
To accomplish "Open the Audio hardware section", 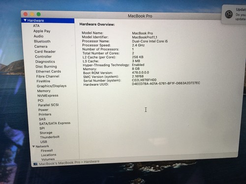I will tap(38, 36).
